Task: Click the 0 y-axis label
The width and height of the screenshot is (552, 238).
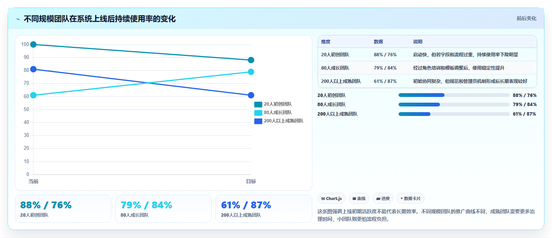Action: point(28,175)
